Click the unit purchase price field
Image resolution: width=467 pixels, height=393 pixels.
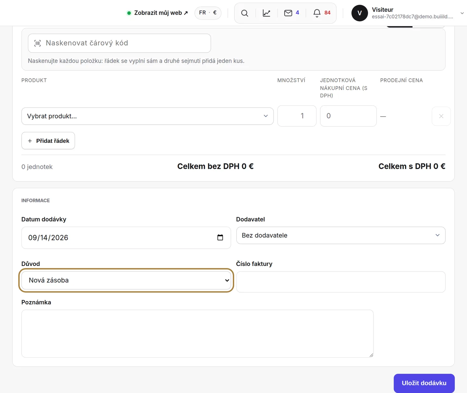tap(348, 116)
